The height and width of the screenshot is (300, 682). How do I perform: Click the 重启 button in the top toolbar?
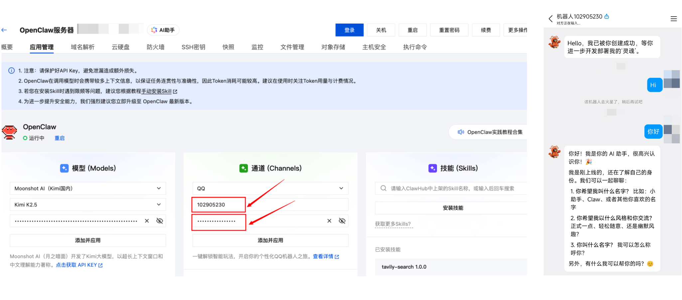click(413, 30)
